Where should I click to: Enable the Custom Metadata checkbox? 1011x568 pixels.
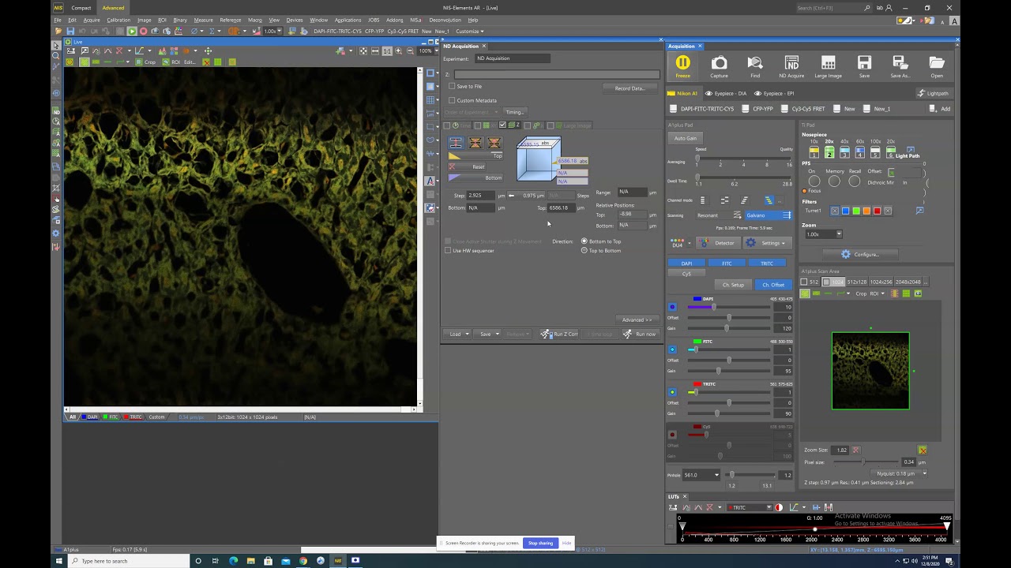pyautogui.click(x=452, y=100)
